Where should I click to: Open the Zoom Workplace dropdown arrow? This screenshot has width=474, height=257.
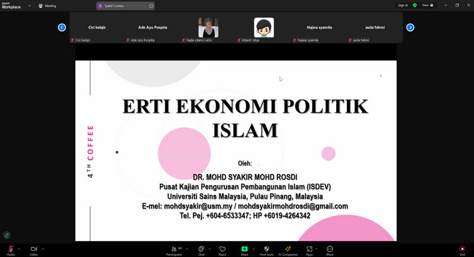30,6
